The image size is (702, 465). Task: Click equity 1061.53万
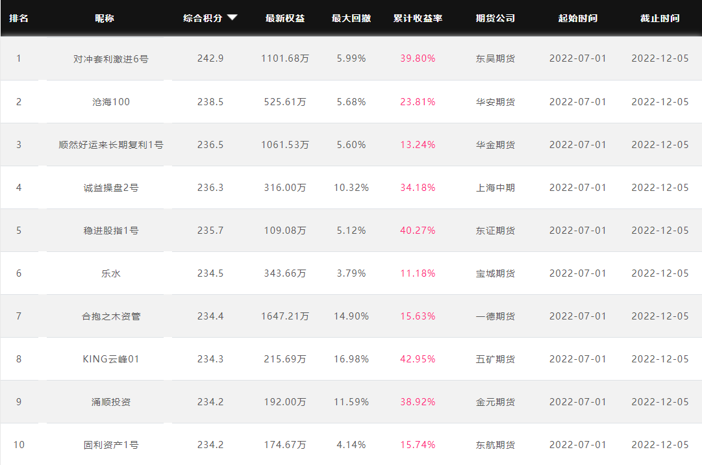[x=285, y=145]
